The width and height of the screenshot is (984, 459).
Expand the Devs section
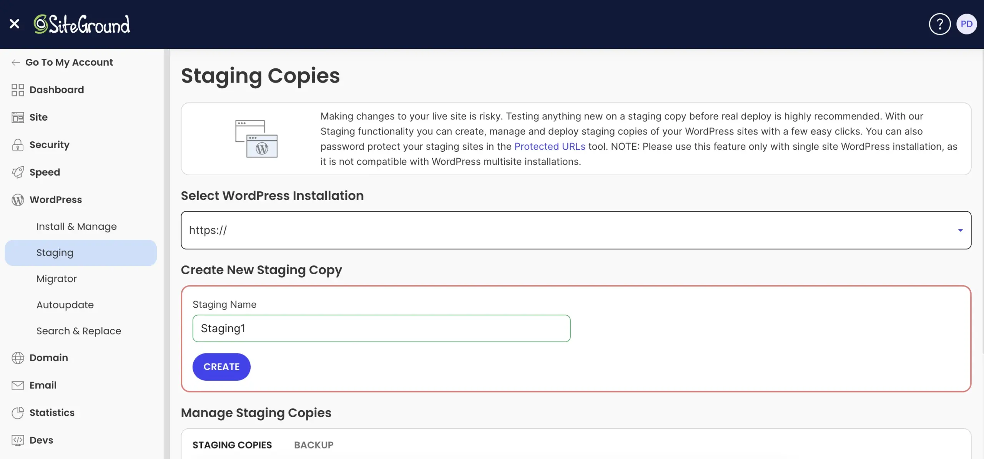pyautogui.click(x=42, y=440)
